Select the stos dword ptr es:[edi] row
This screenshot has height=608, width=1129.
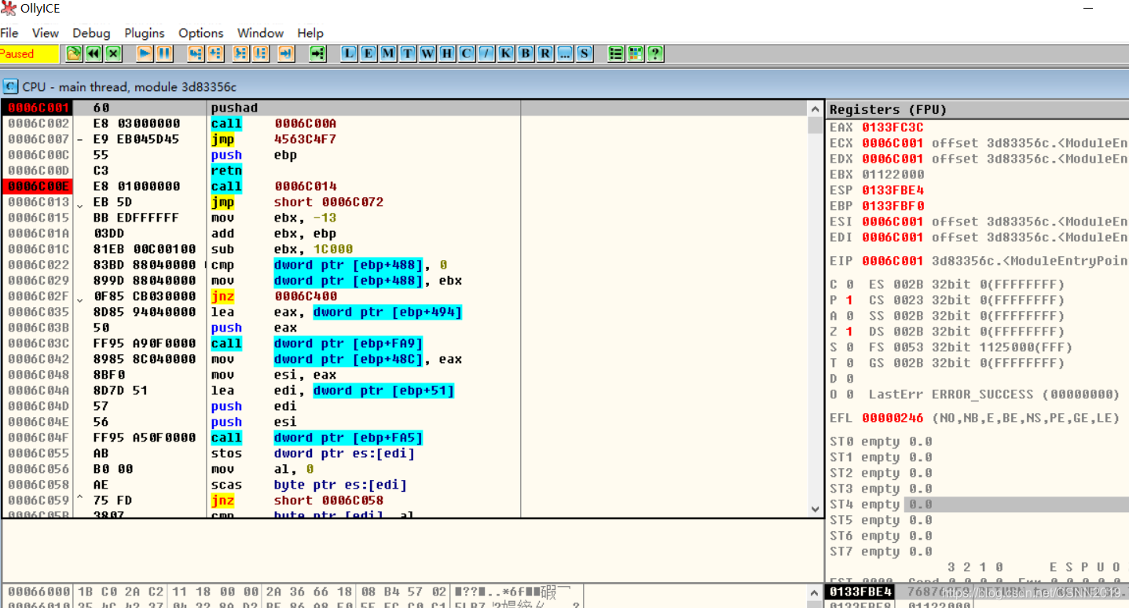click(405, 453)
